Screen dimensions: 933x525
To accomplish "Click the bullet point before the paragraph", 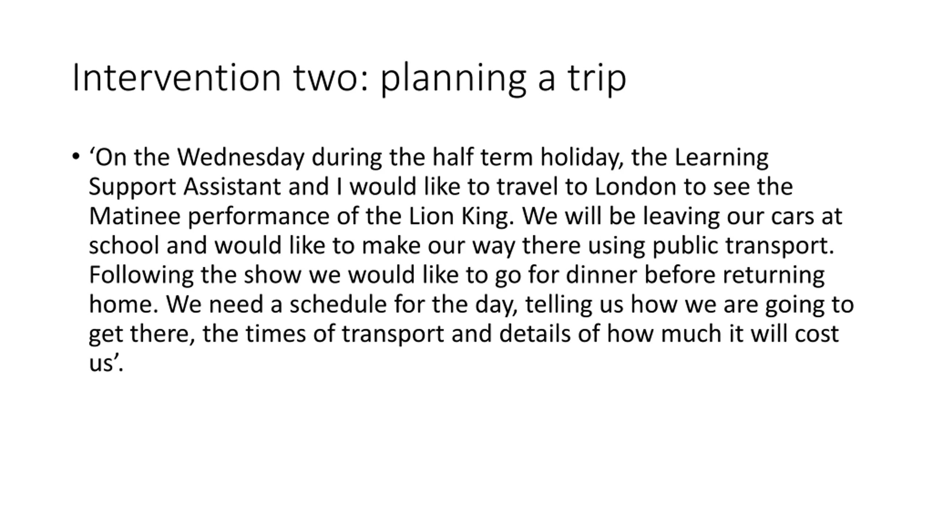I will click(x=76, y=157).
